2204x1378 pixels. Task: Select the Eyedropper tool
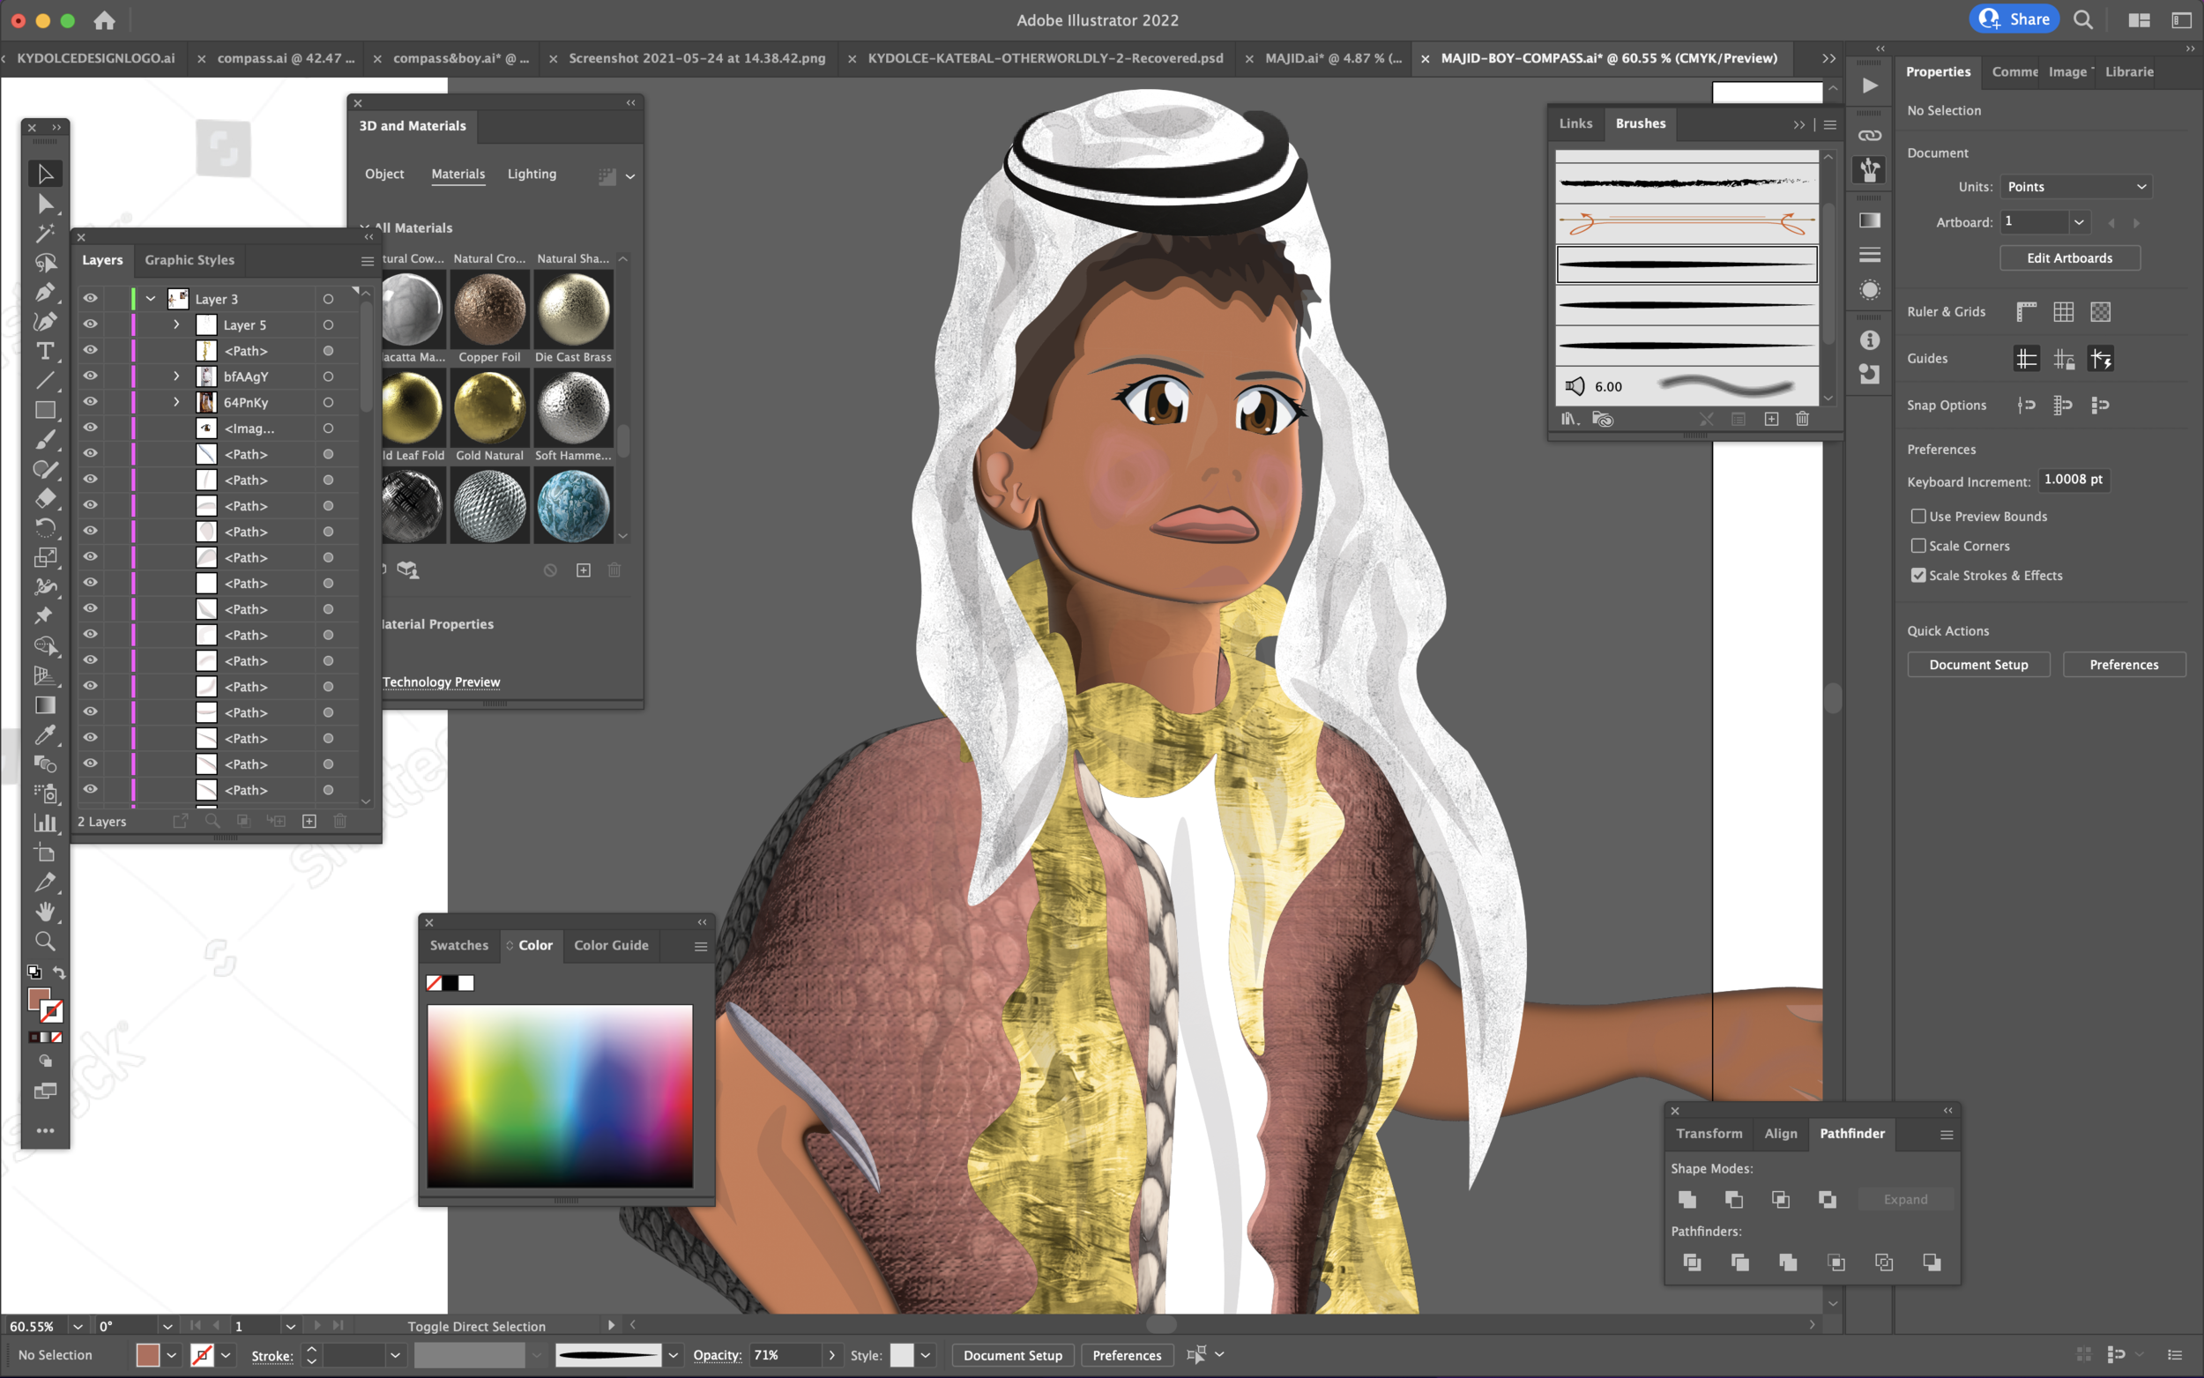45,734
